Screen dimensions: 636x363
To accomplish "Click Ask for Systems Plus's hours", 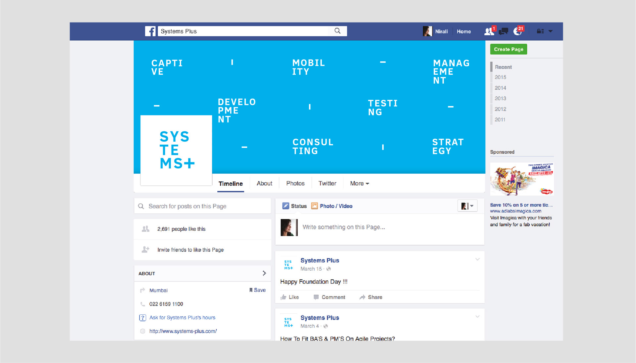I will click(x=182, y=317).
